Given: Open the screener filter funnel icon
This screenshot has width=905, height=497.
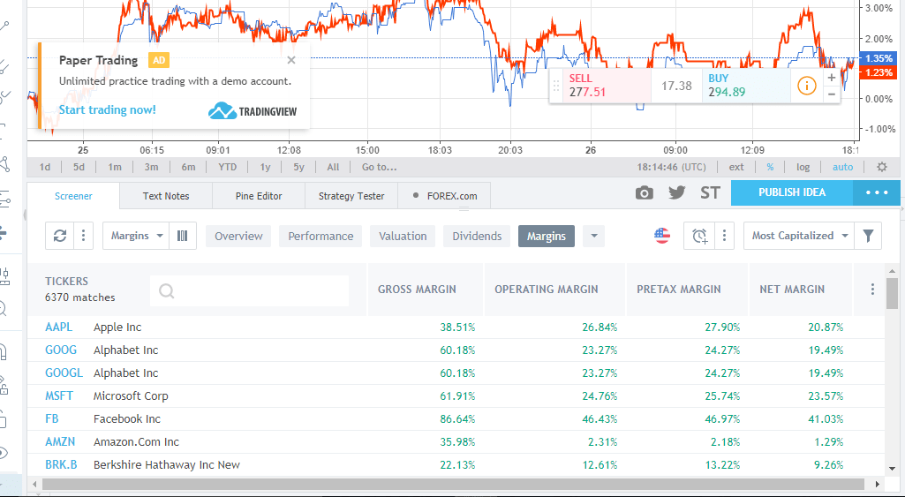Looking at the screenshot, I should click(x=868, y=236).
